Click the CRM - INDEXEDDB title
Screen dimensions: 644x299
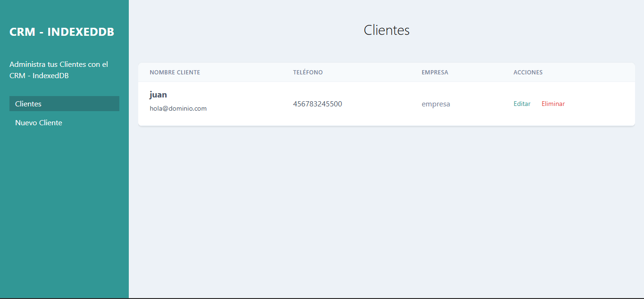tap(62, 32)
